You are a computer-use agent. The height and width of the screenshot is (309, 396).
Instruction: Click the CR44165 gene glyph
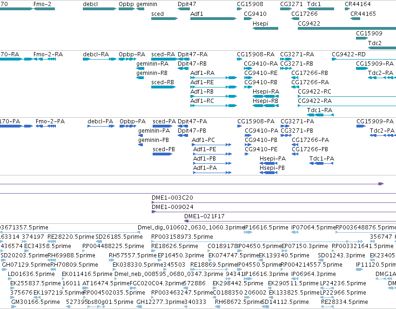[x=356, y=19]
